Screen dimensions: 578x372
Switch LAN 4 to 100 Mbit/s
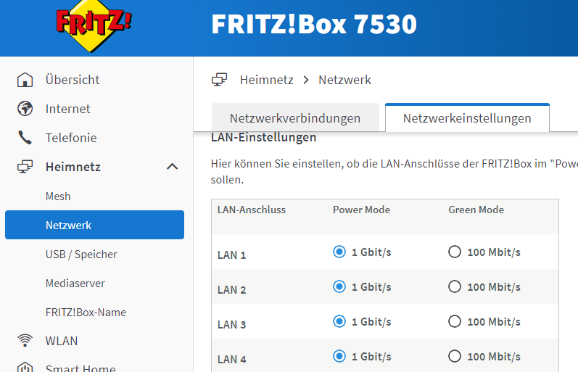click(455, 356)
